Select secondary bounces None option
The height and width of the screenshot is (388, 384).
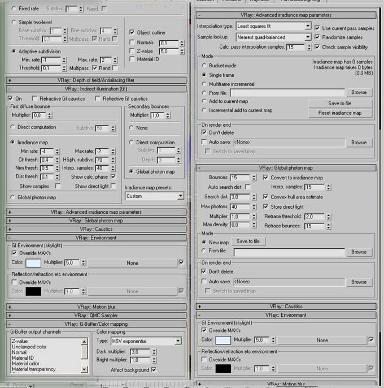tap(131, 128)
